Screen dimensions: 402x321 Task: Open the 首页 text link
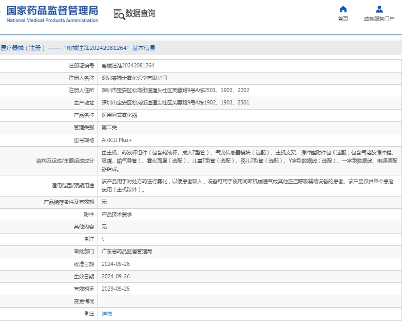[343, 19]
